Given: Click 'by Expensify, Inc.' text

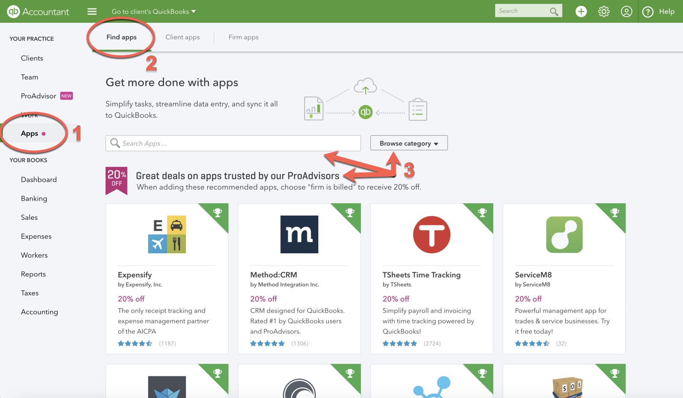Looking at the screenshot, I should [140, 285].
